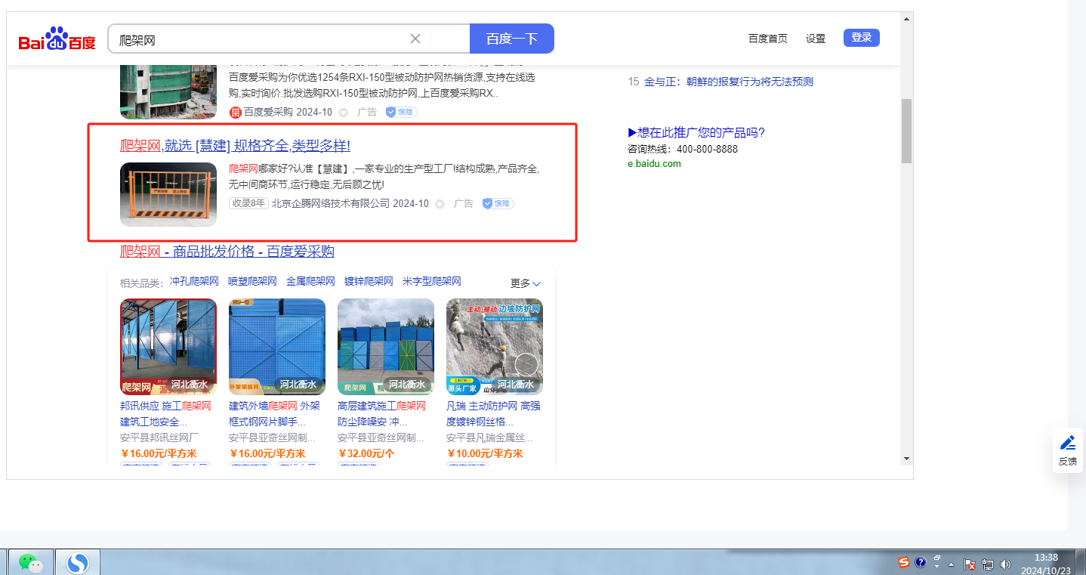
Task: Open Sogou browser from the taskbar
Action: point(78,562)
